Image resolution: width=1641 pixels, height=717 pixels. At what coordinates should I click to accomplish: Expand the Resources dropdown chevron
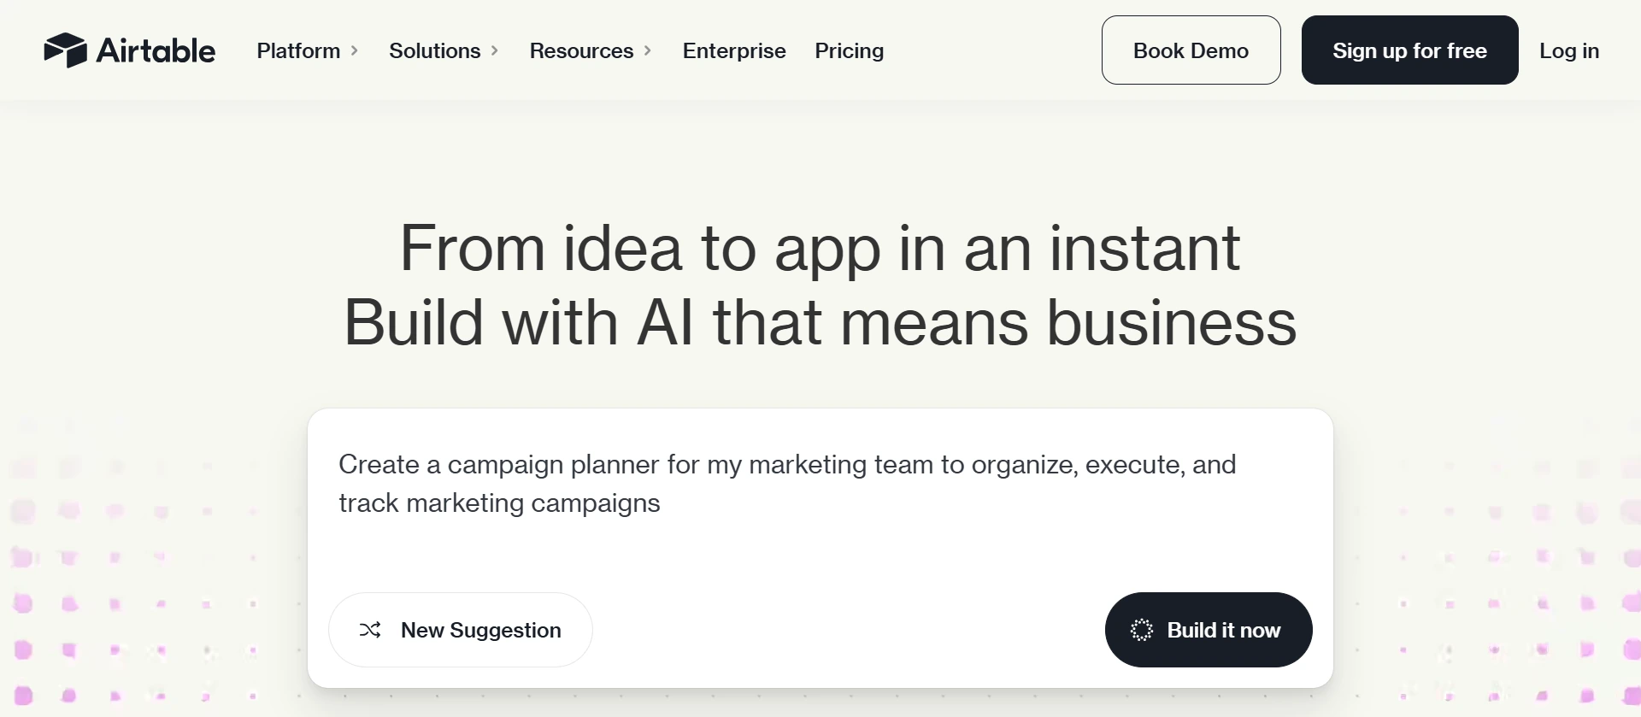click(x=647, y=50)
